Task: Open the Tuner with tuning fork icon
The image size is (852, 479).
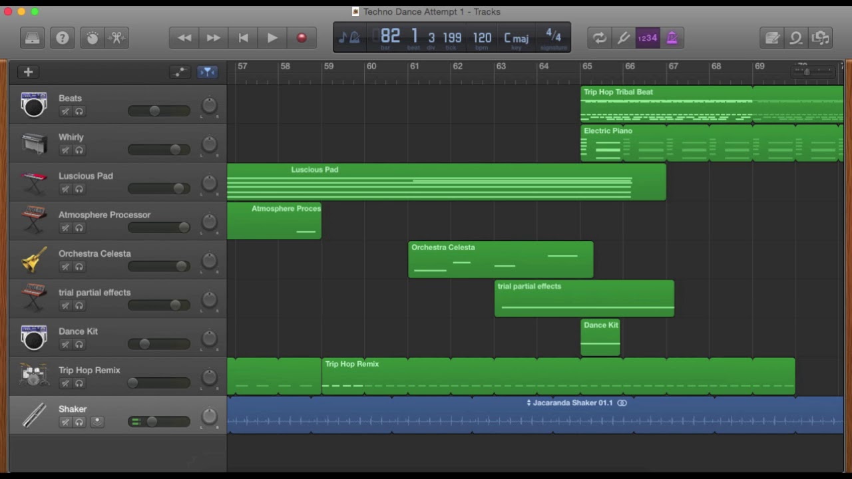Action: 624,38
